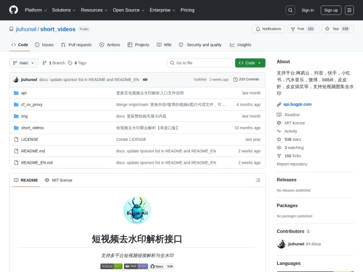This screenshot has width=363, height=272.
Task: Expand the commit message ellipsis
Action: click(145, 80)
